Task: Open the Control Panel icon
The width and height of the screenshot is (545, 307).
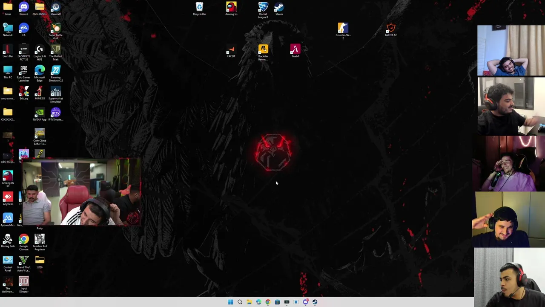Action: coord(8,263)
